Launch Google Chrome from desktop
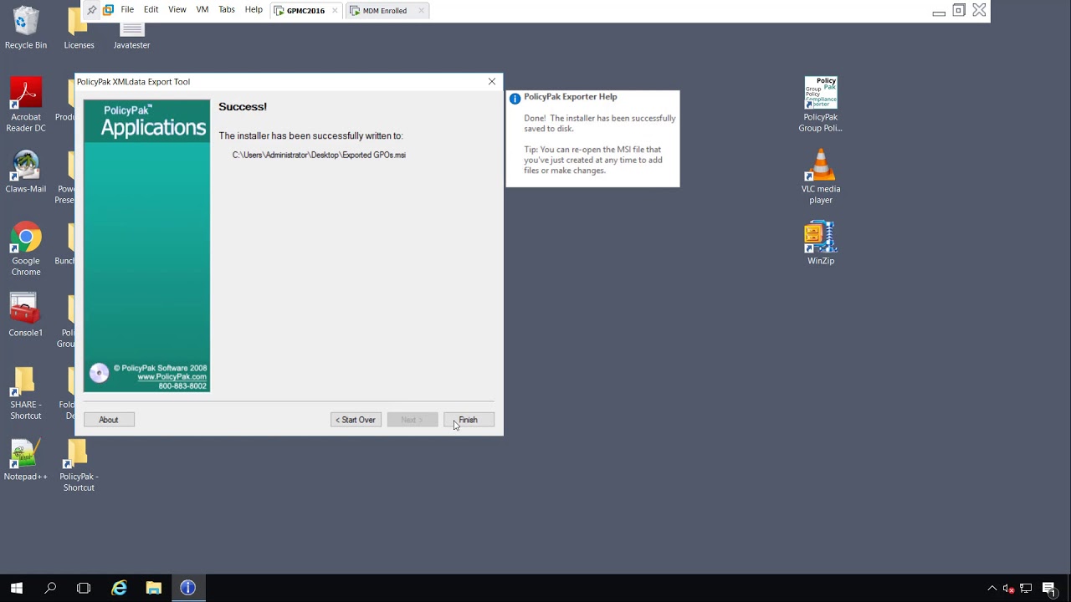 point(25,249)
